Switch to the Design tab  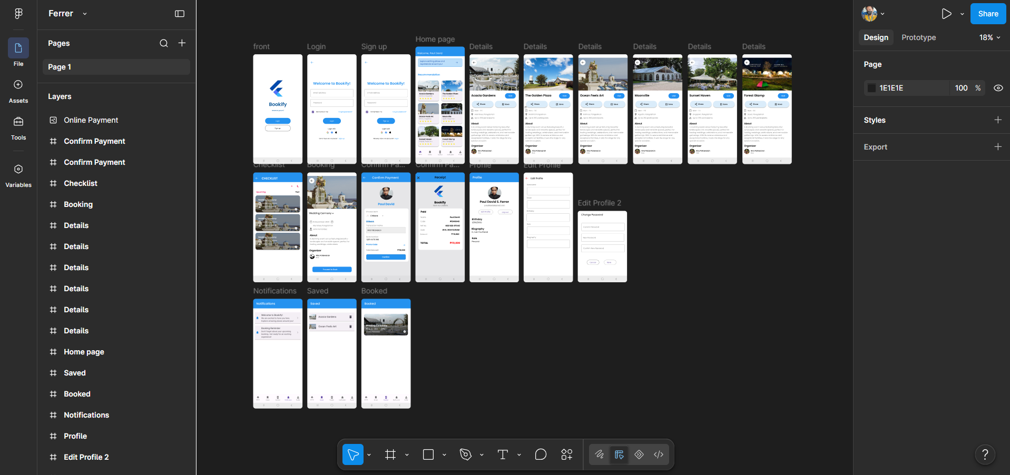click(876, 37)
